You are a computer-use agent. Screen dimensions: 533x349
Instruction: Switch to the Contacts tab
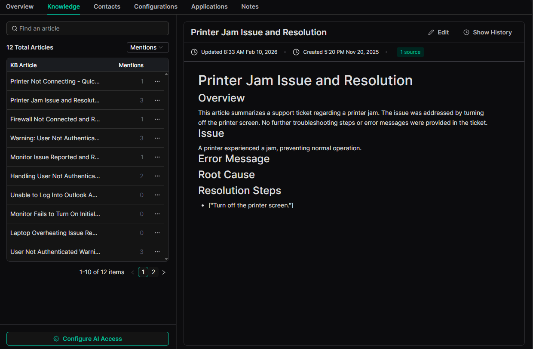coord(107,6)
